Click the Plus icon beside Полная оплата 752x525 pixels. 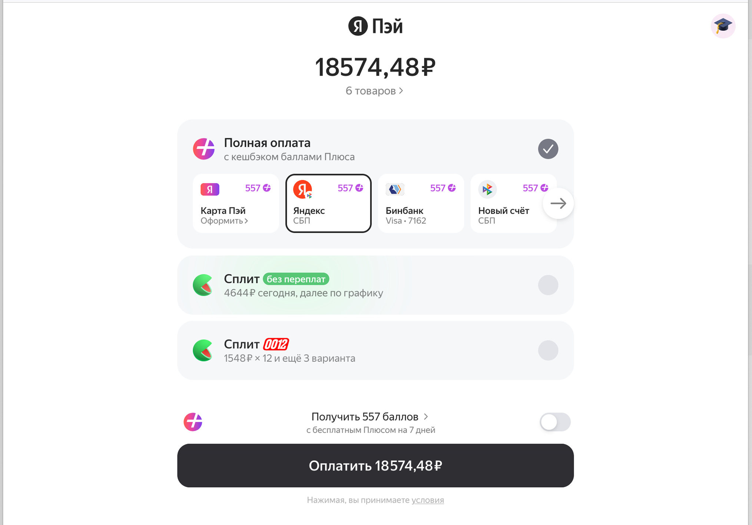203,149
